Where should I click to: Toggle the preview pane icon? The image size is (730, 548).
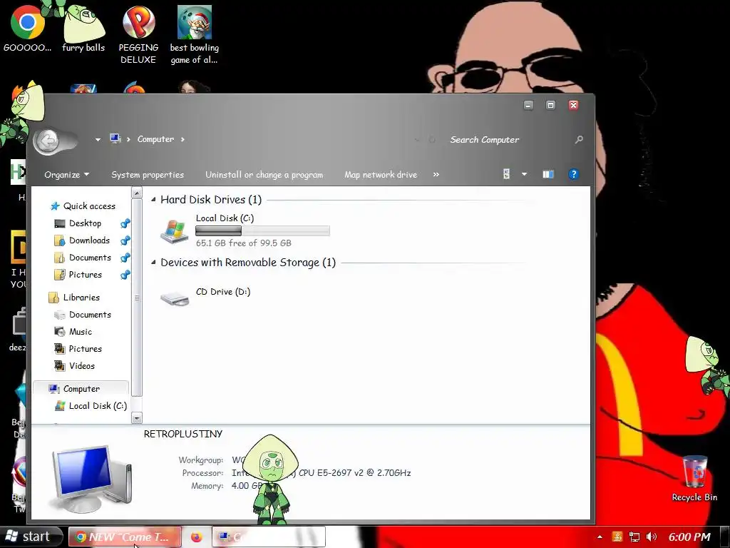coord(548,174)
